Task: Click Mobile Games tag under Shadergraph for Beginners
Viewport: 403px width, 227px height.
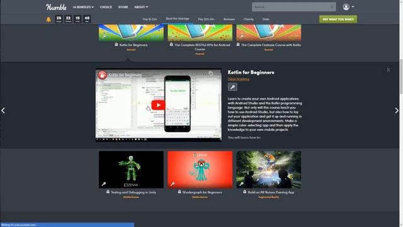Action: point(200,197)
